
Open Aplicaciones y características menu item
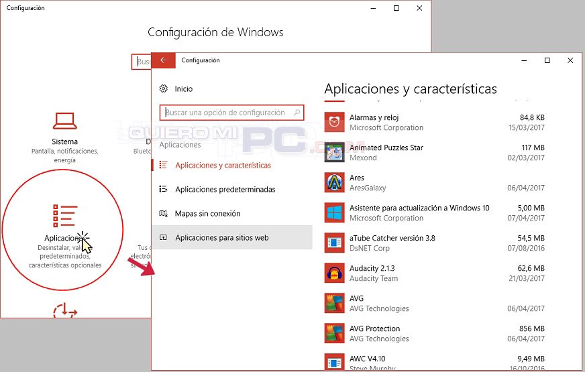223,165
